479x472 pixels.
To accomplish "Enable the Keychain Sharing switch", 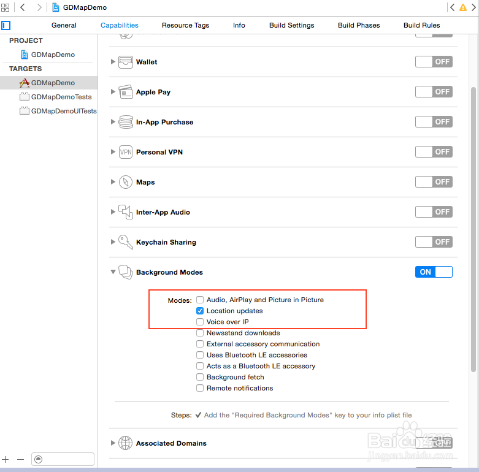I will [434, 242].
